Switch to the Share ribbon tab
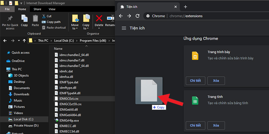The width and height of the screenshot is (269, 134). point(37,9)
